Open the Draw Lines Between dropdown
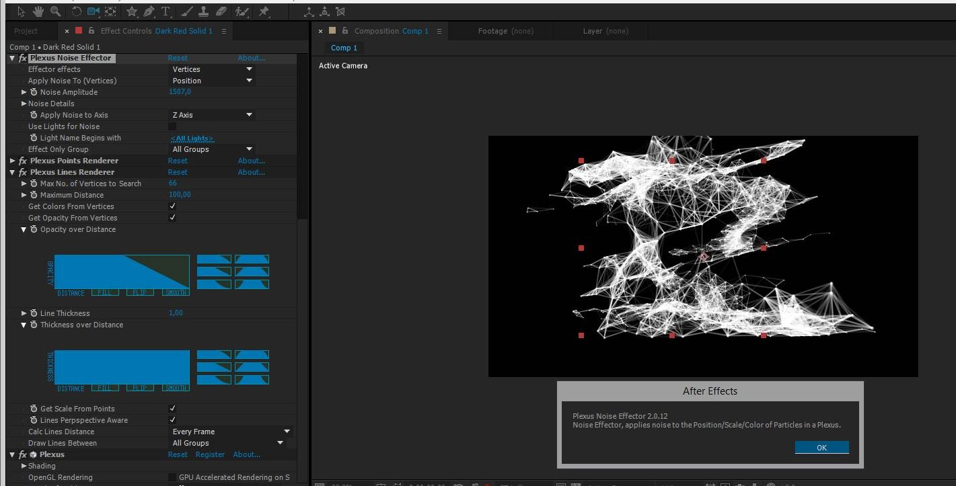 [227, 443]
